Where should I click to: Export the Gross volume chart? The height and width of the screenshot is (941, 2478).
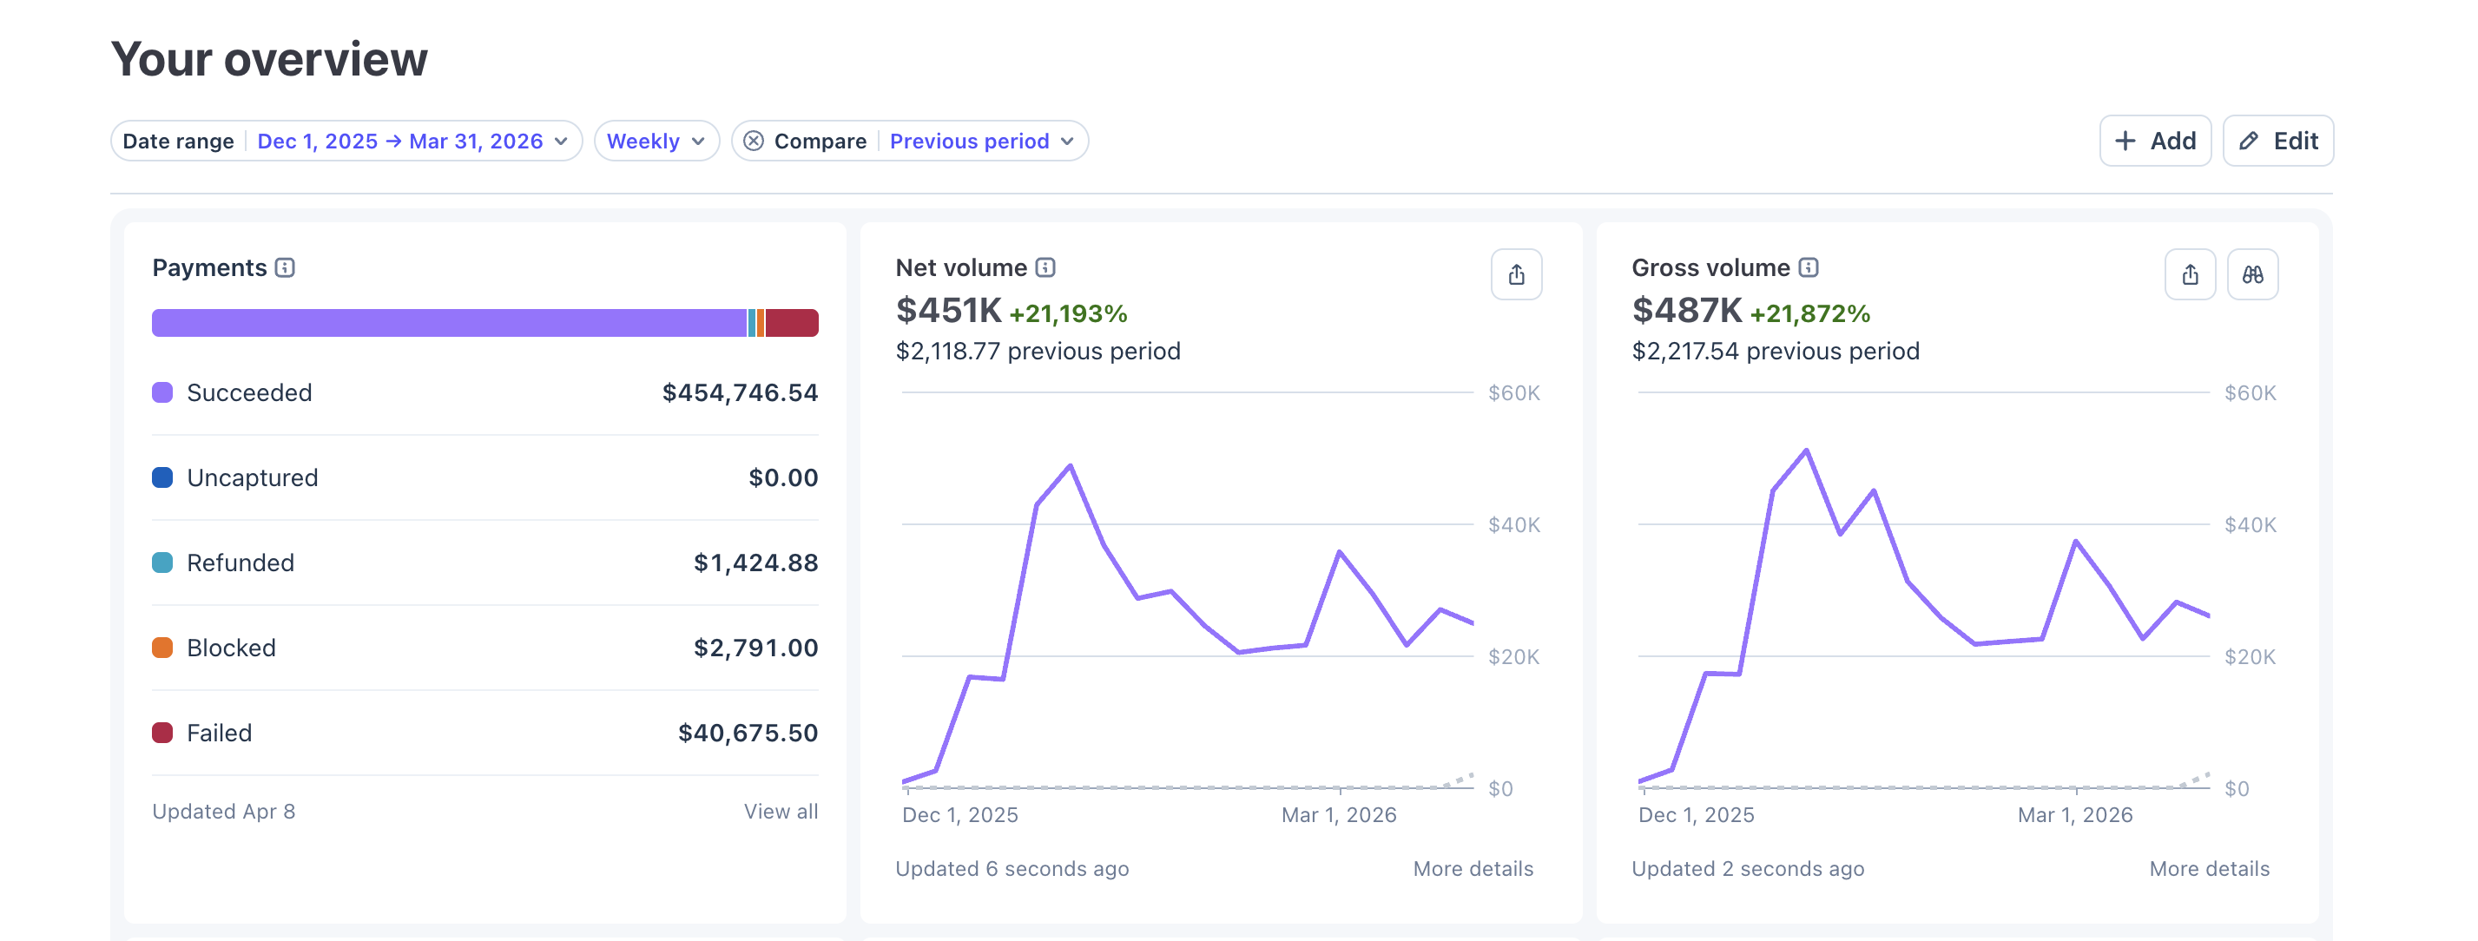(2190, 275)
